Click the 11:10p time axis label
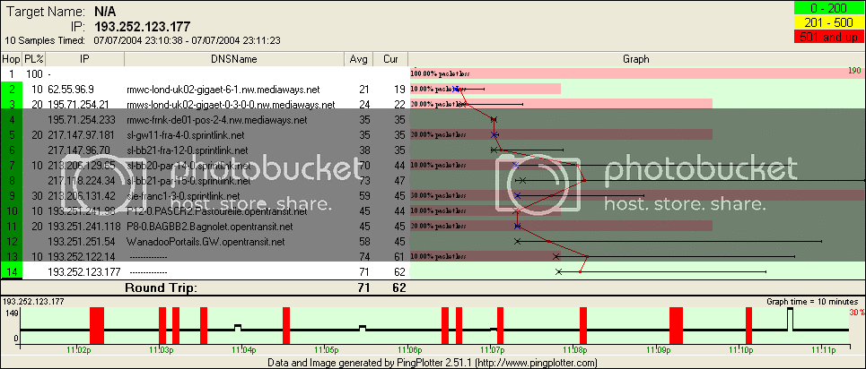This screenshot has width=866, height=369. click(x=741, y=349)
